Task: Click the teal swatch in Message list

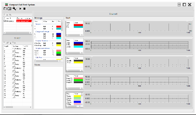Action: pos(59,28)
